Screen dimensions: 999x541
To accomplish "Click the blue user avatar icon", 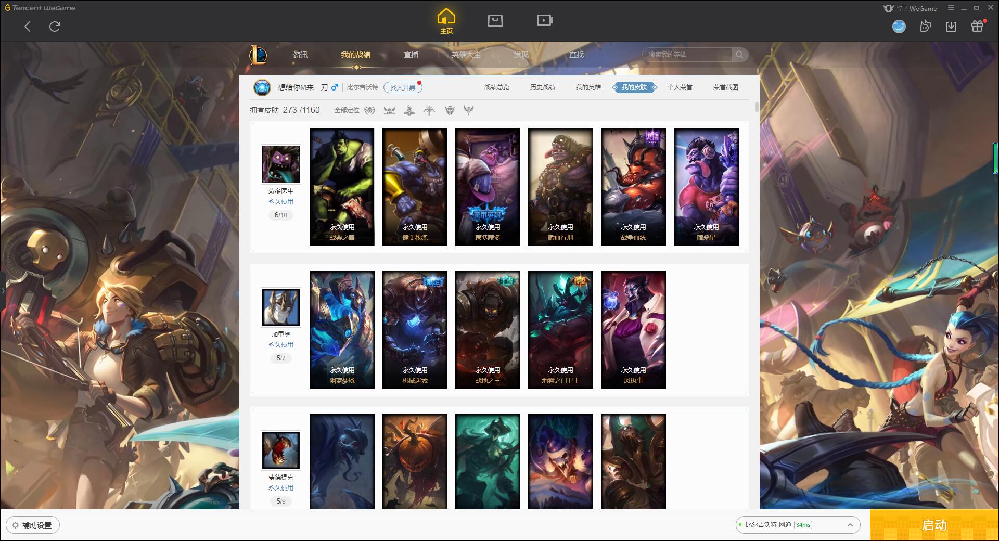I will click(x=899, y=27).
